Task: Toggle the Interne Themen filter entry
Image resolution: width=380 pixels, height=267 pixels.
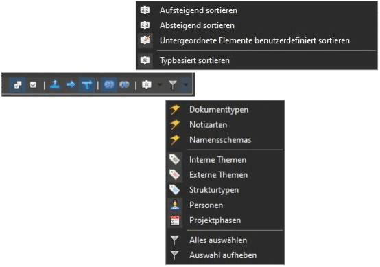Action: coord(225,160)
